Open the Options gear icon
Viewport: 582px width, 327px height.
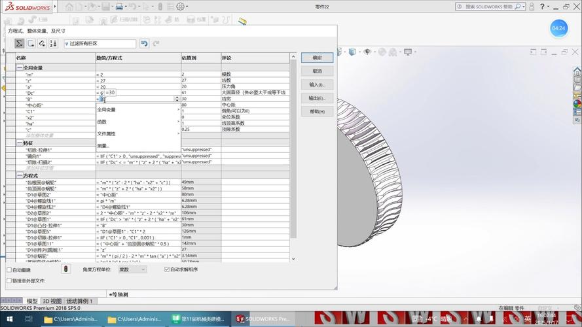180,7
